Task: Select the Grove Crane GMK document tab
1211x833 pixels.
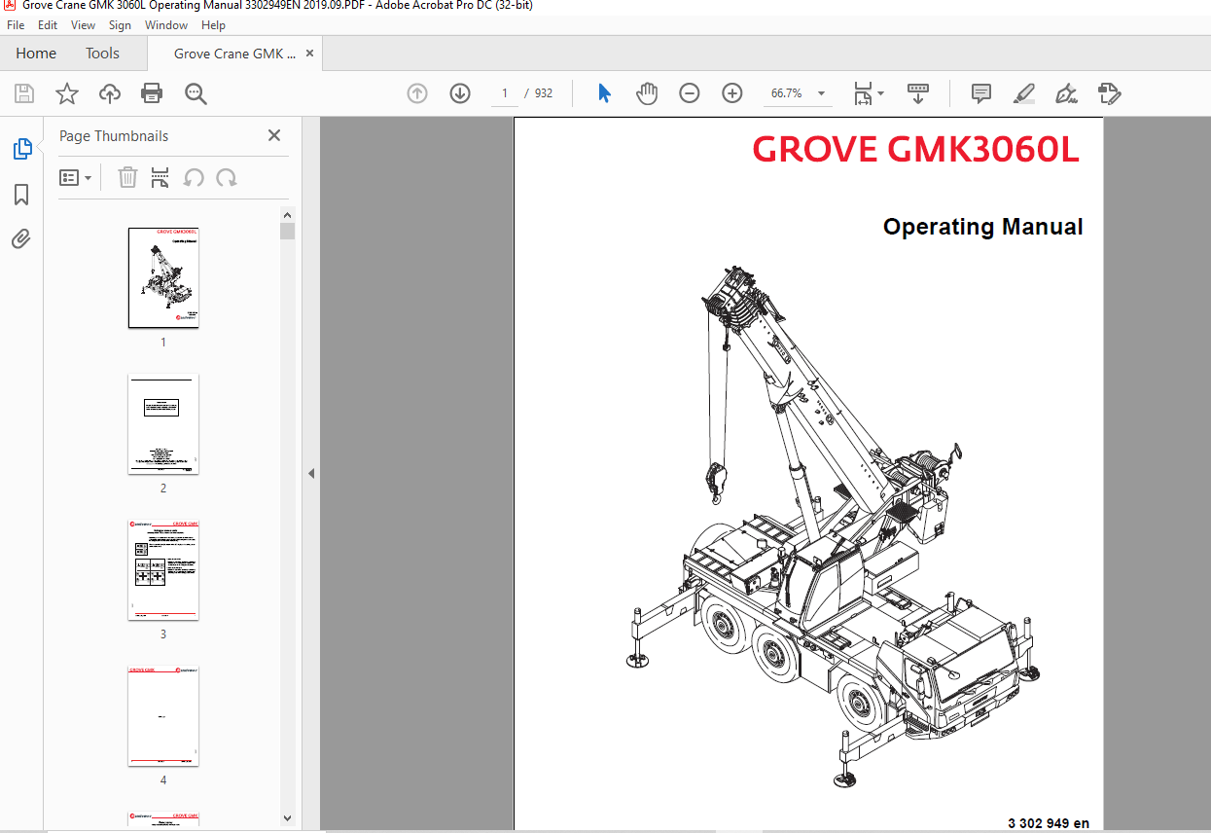Action: pyautogui.click(x=233, y=54)
